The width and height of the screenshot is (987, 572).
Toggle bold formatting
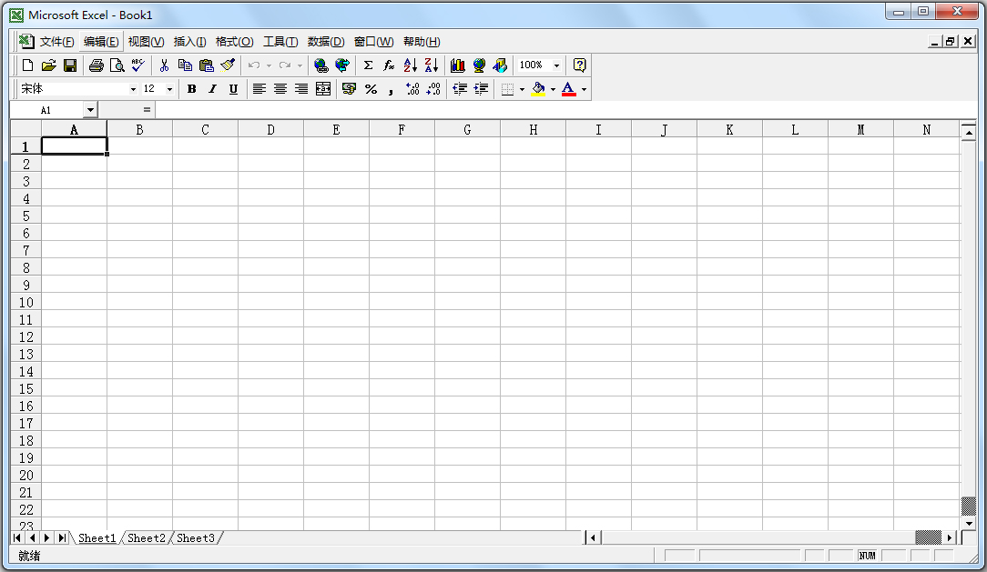pos(191,89)
